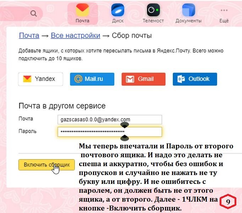Click the Включить сборщик button

coord(46,165)
